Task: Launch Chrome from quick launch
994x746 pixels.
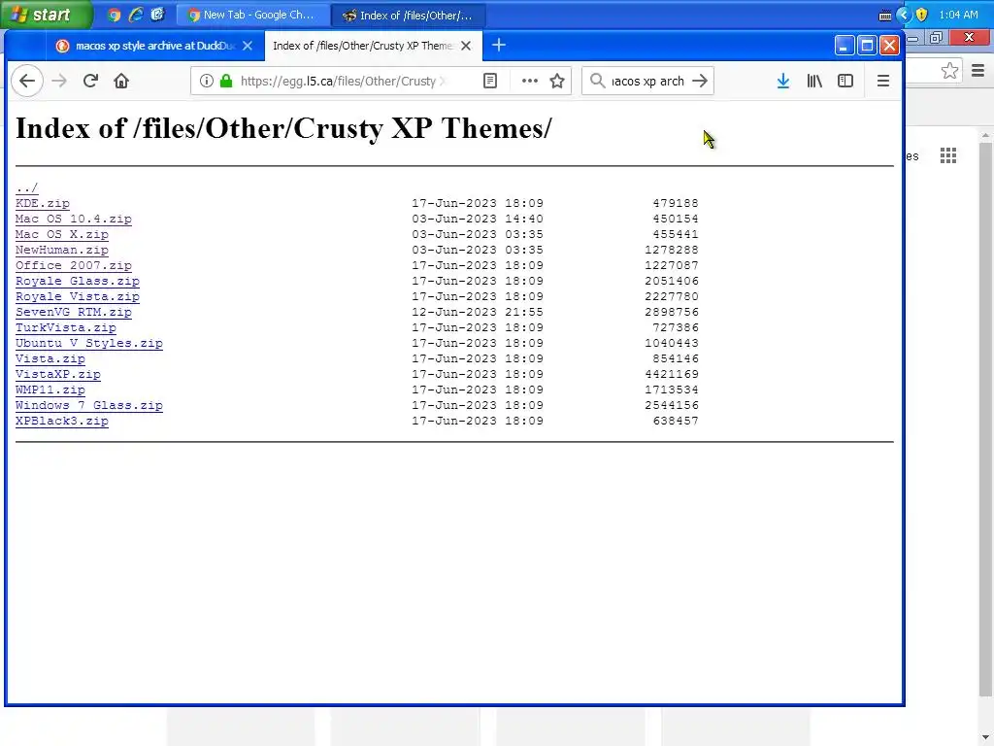Action: [x=114, y=15]
